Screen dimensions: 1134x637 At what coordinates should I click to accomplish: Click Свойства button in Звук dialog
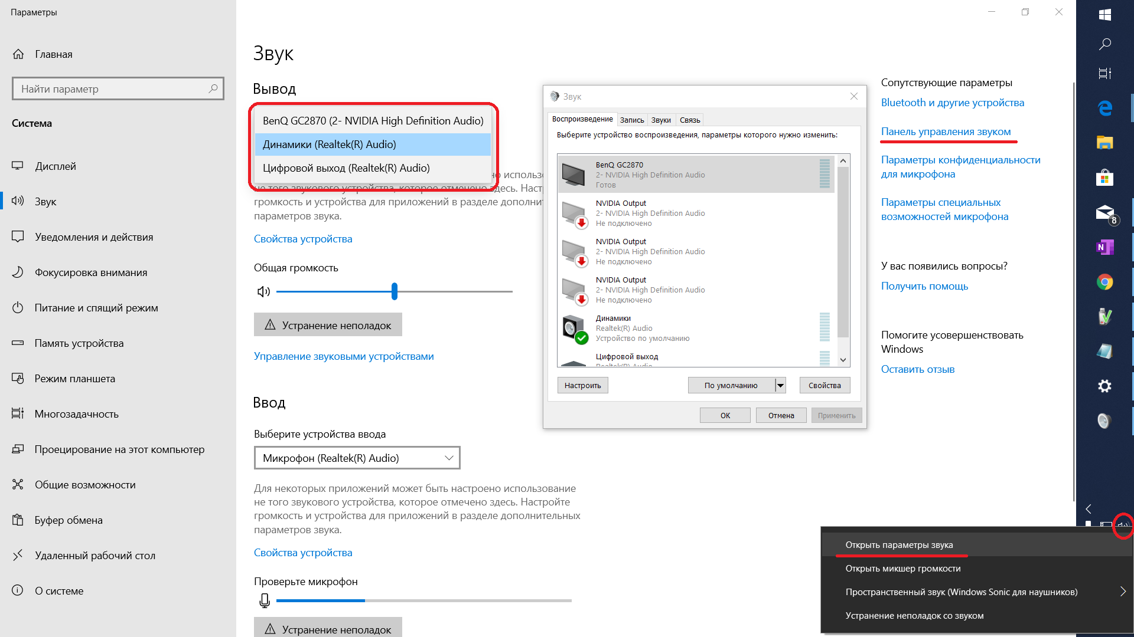825,385
